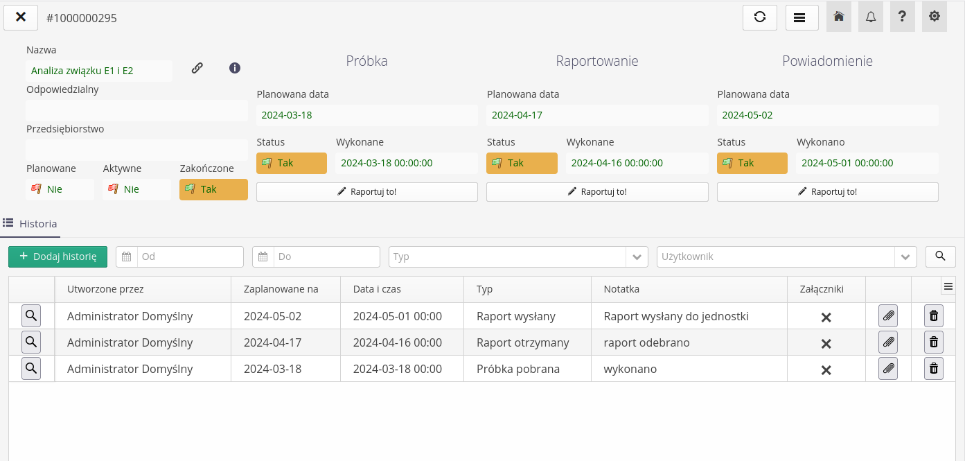Open the notifications bell icon
This screenshot has width=965, height=461.
[x=871, y=17]
